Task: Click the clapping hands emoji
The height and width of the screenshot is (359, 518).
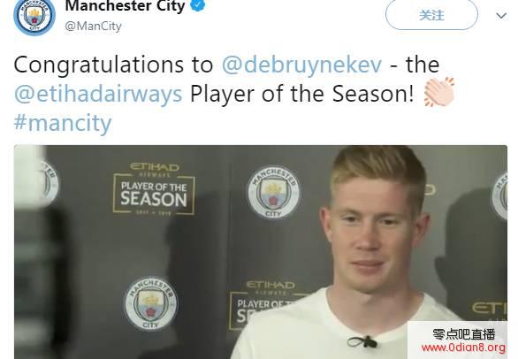Action: coord(439,92)
